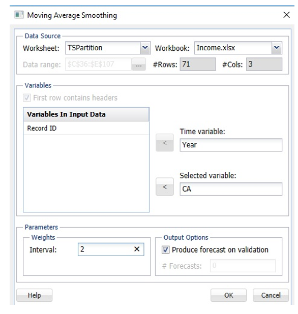The image size is (298, 314).
Task: Clear the Interval field with X icon
Action: pos(137,249)
